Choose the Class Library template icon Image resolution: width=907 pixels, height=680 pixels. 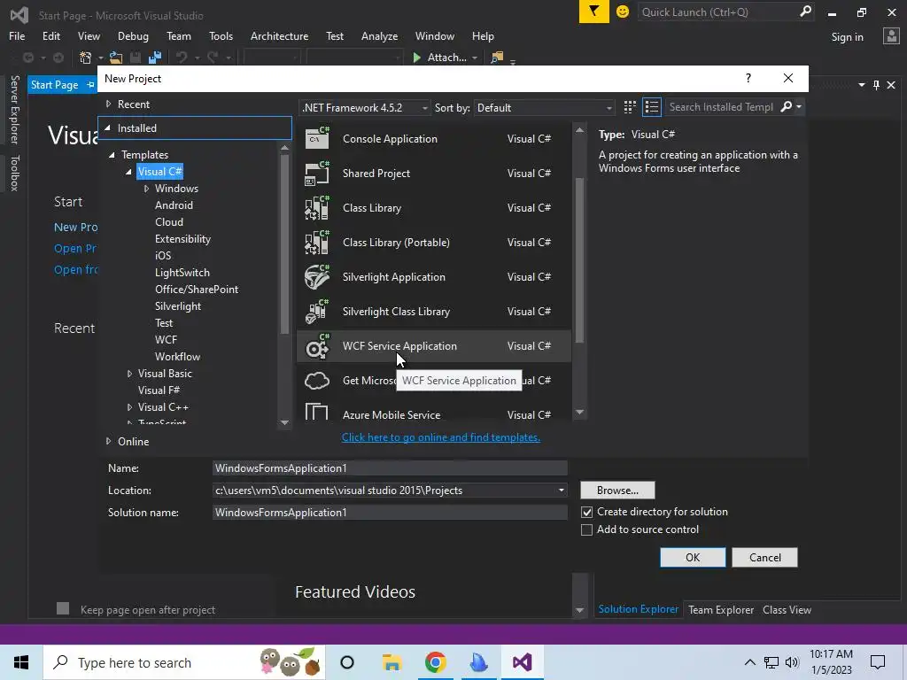pos(317,207)
